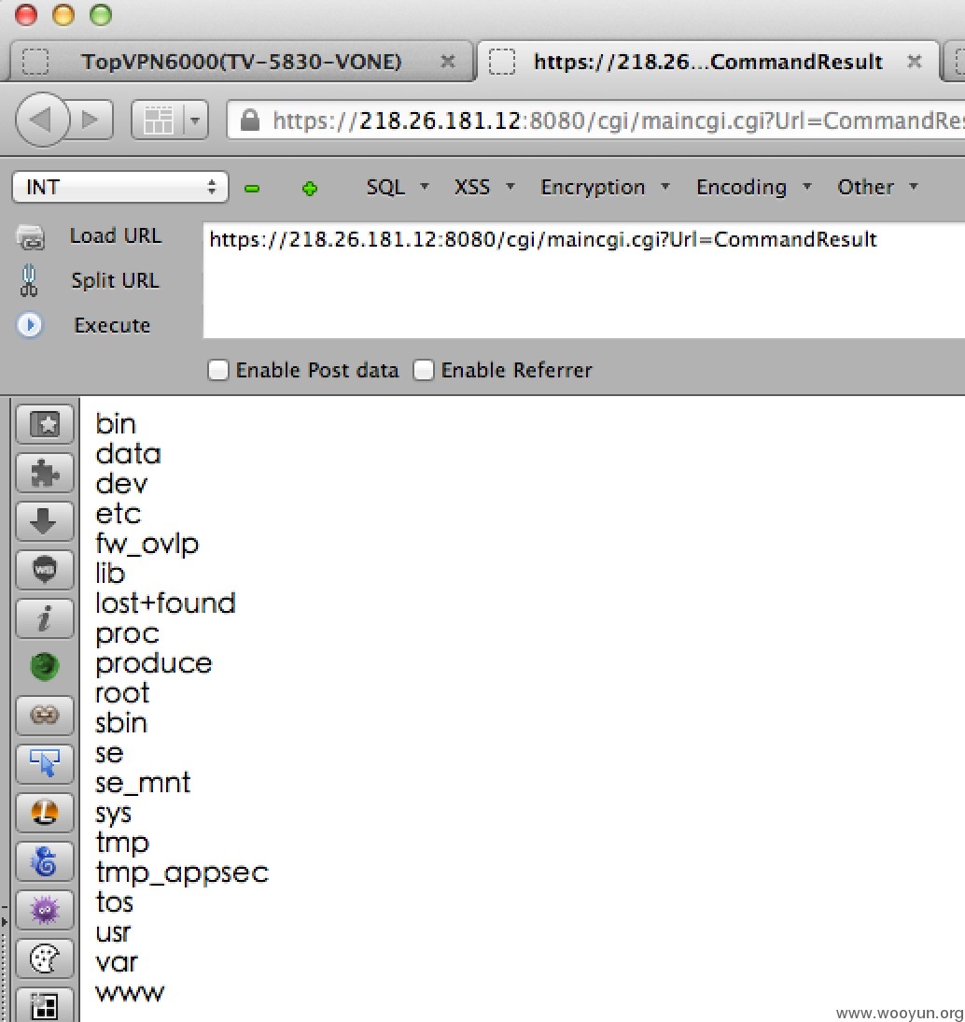Click the purple bug sidebar icon
The image size is (965, 1022).
[44, 909]
